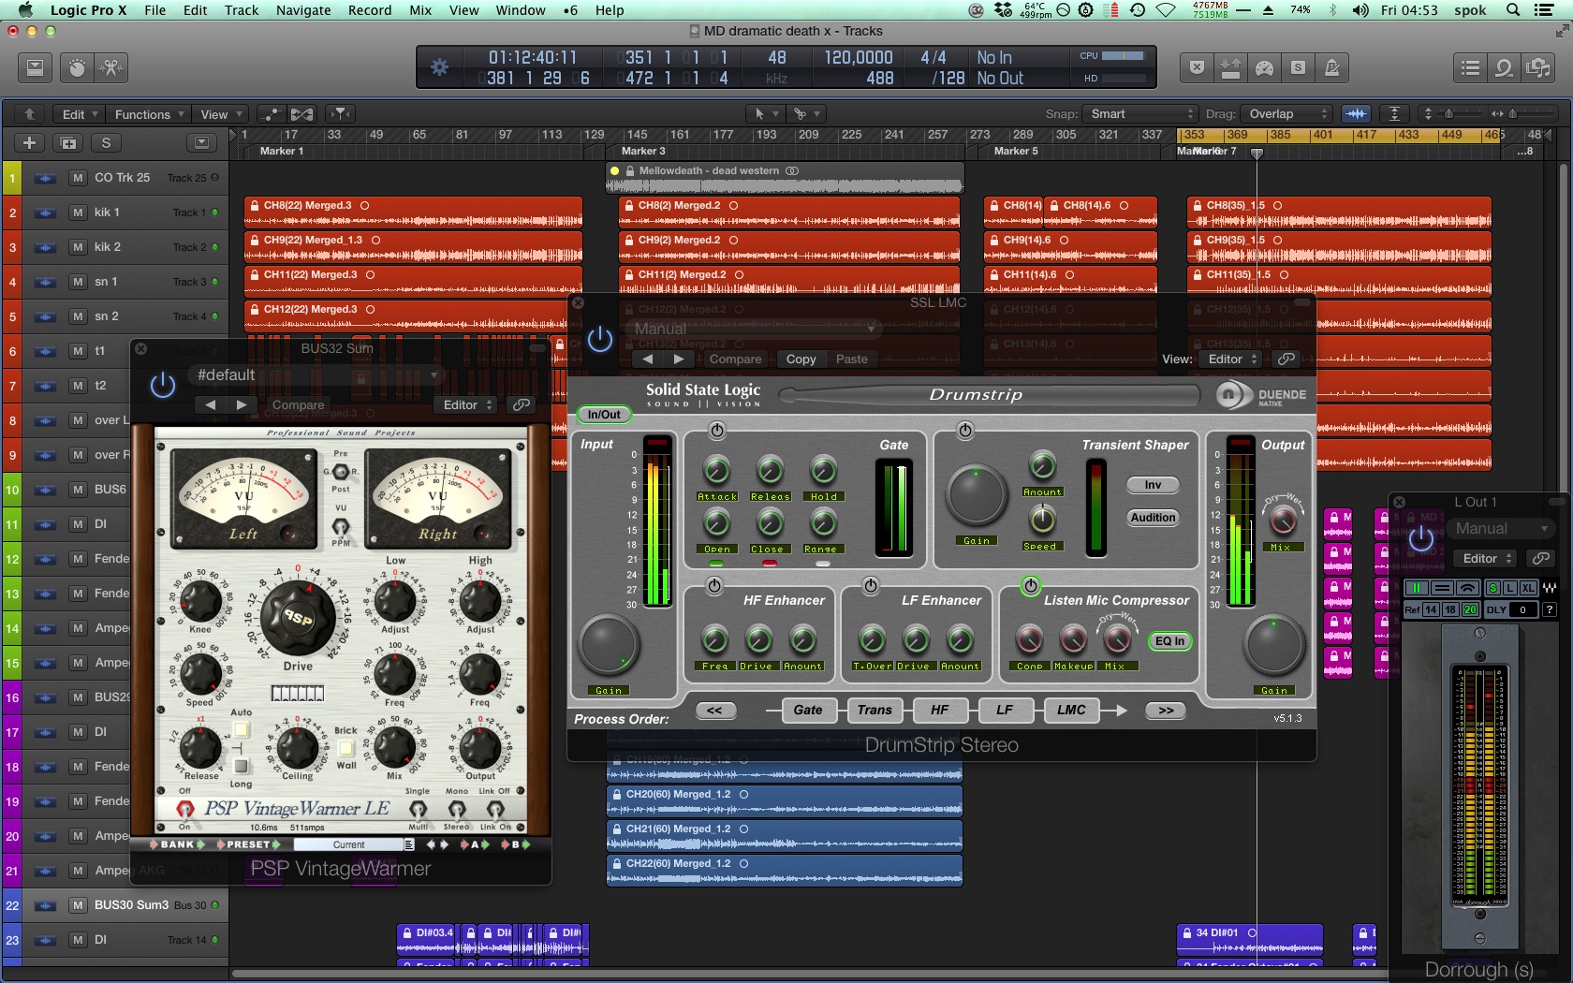Open View Editor dropdown in SSL LMC window
The width and height of the screenshot is (1573, 983).
1232,359
